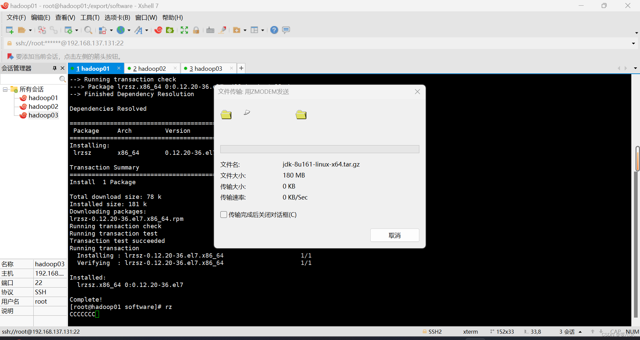This screenshot has height=340, width=640.
Task: Collapse the 所有会话 tree node
Action: 5,89
